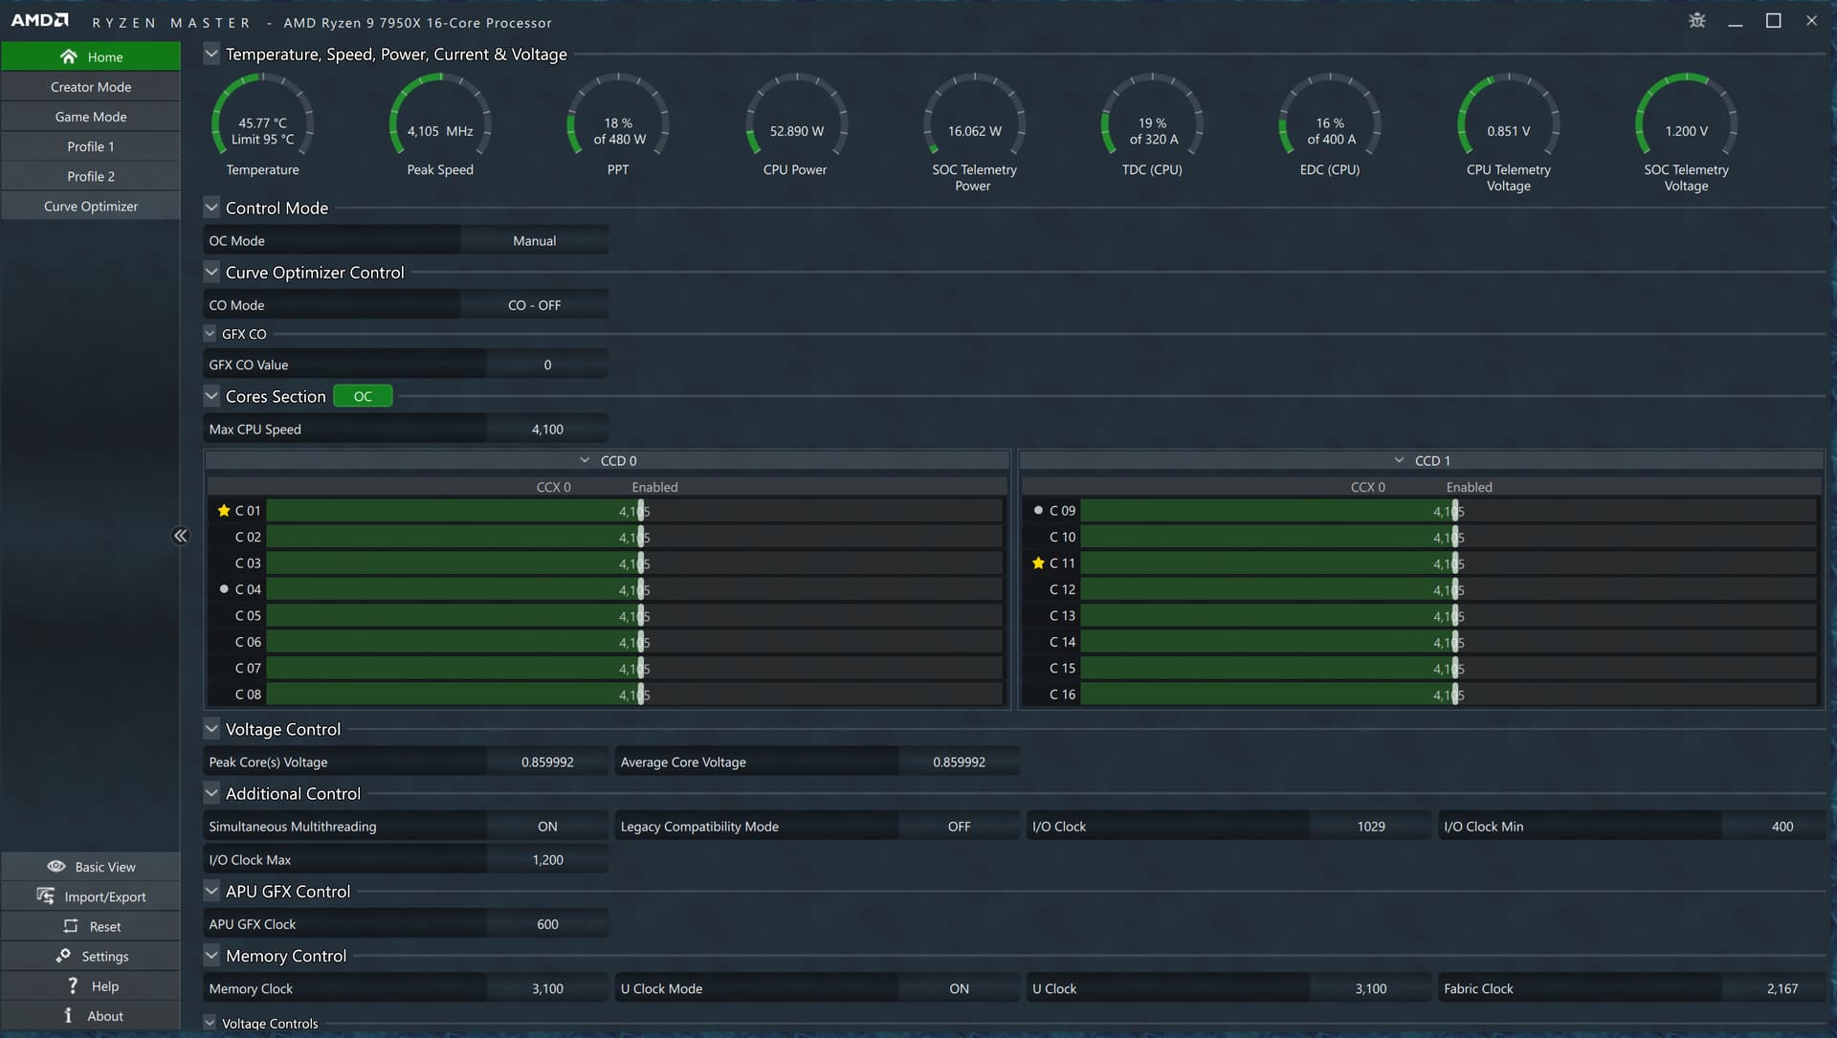The width and height of the screenshot is (1837, 1038).
Task: Toggle Simultaneous Multithreading ON value
Action: pos(547,827)
